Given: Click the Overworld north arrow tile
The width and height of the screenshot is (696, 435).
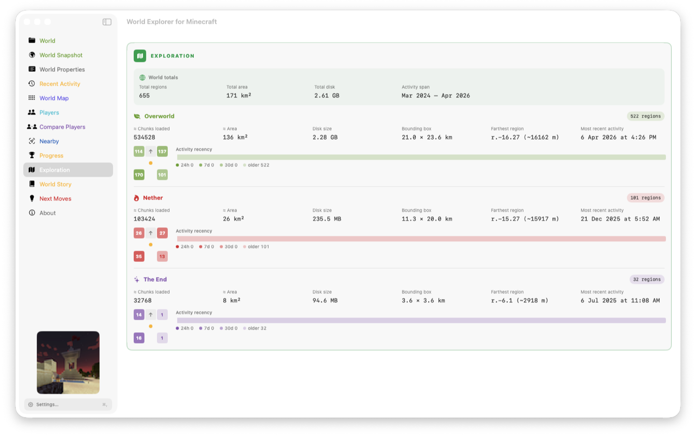Looking at the screenshot, I should [x=151, y=152].
